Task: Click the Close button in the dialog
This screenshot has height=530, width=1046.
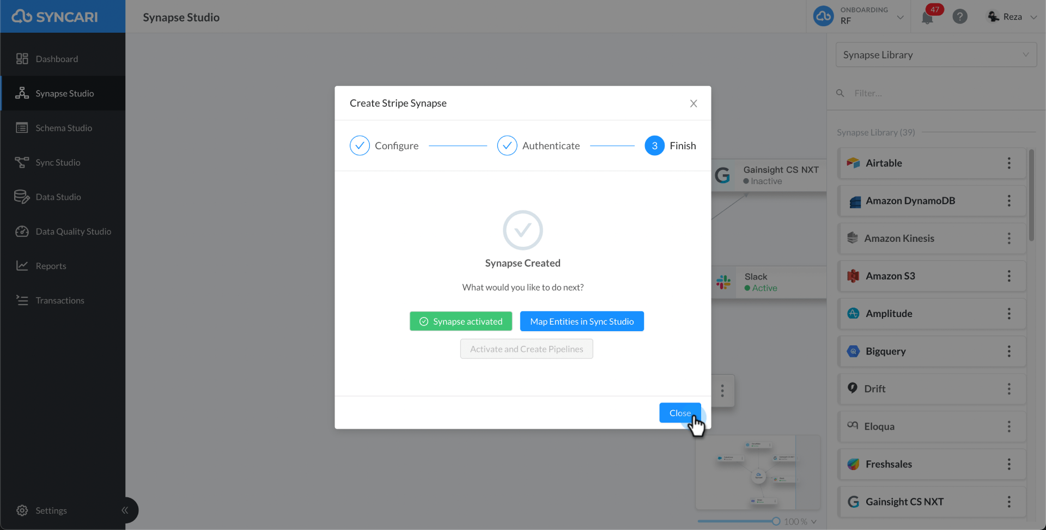Action: point(680,413)
